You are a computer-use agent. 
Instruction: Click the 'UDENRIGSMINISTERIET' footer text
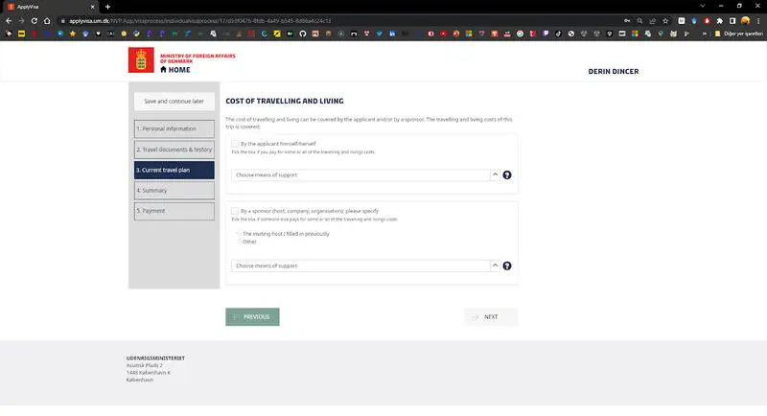pos(155,358)
